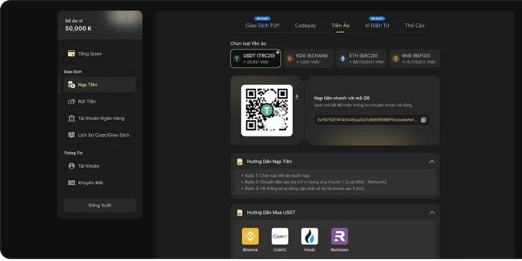Click the wallet address field

pos(371,120)
